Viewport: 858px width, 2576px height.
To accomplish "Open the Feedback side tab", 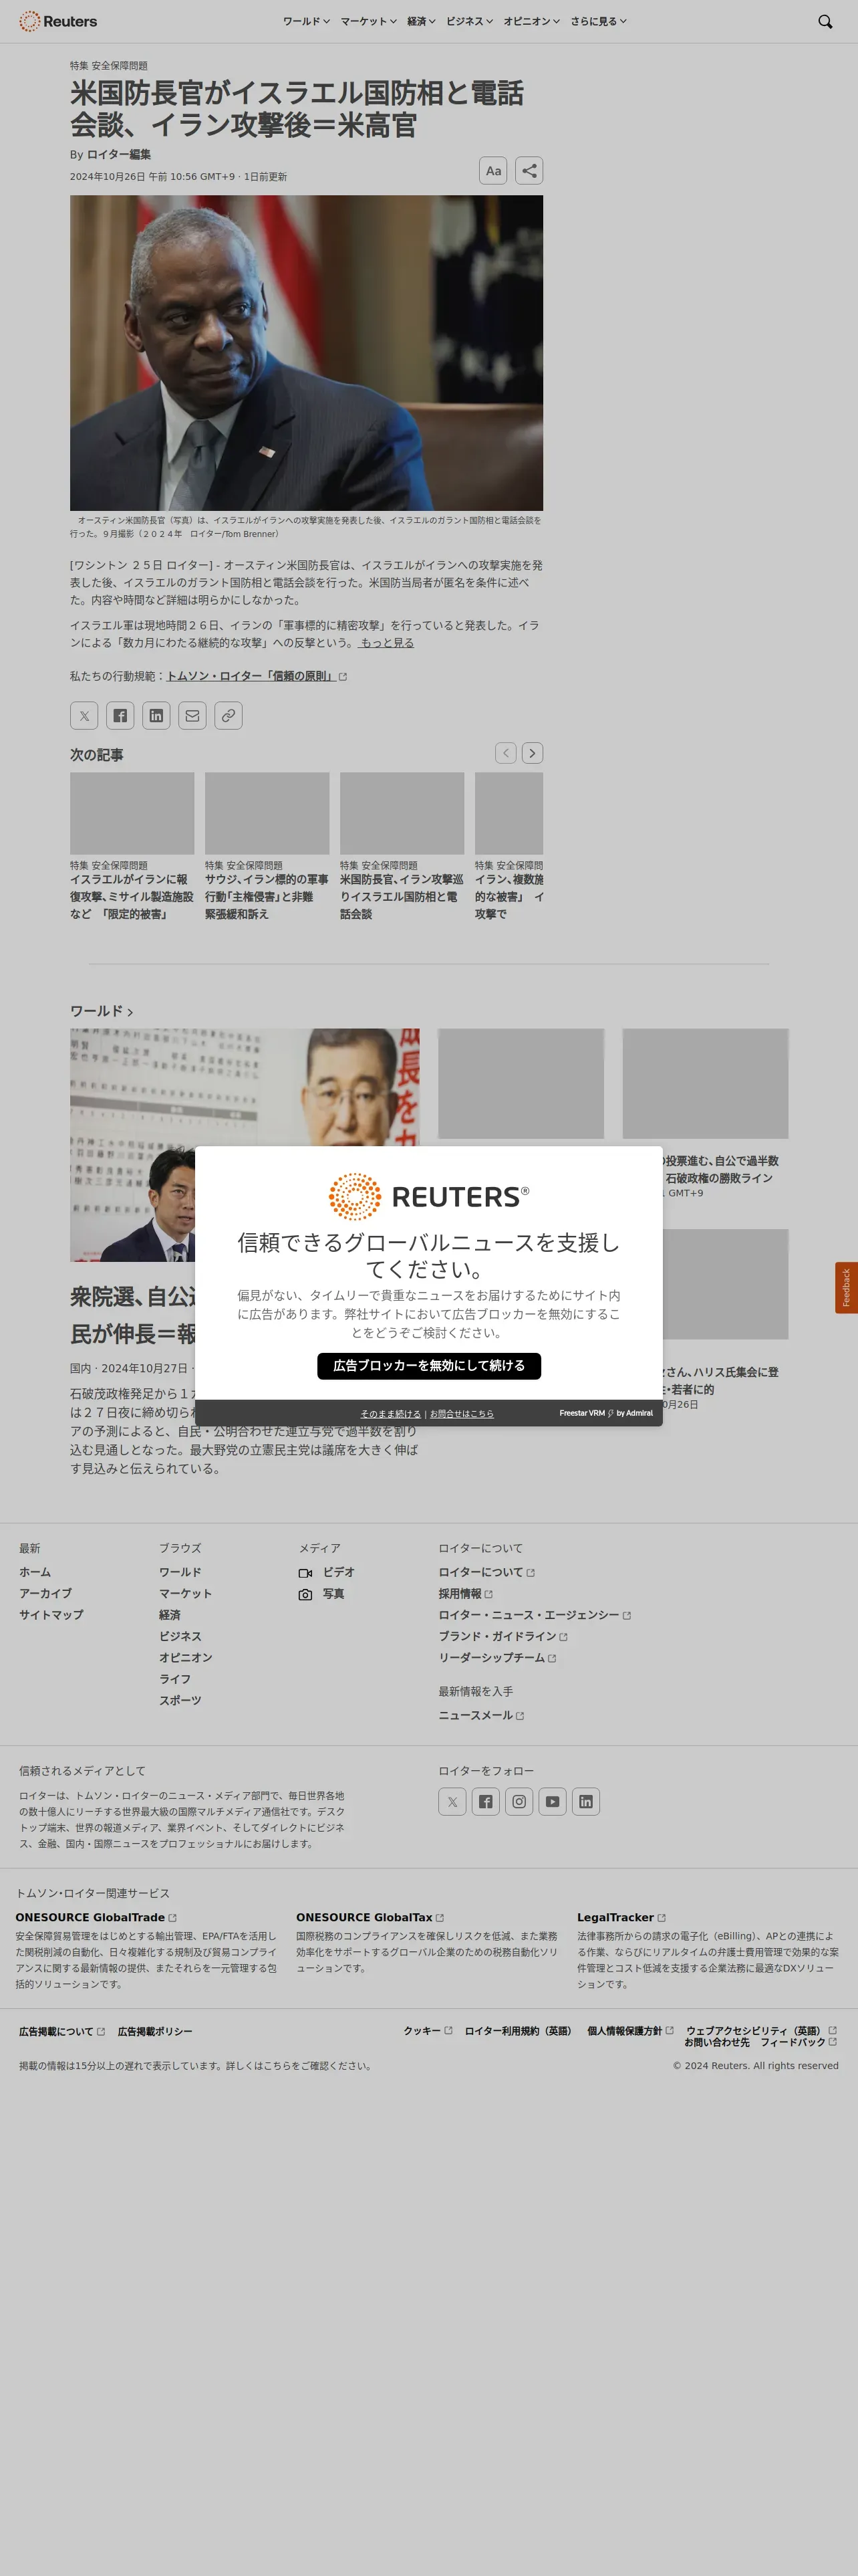I will point(846,1288).
